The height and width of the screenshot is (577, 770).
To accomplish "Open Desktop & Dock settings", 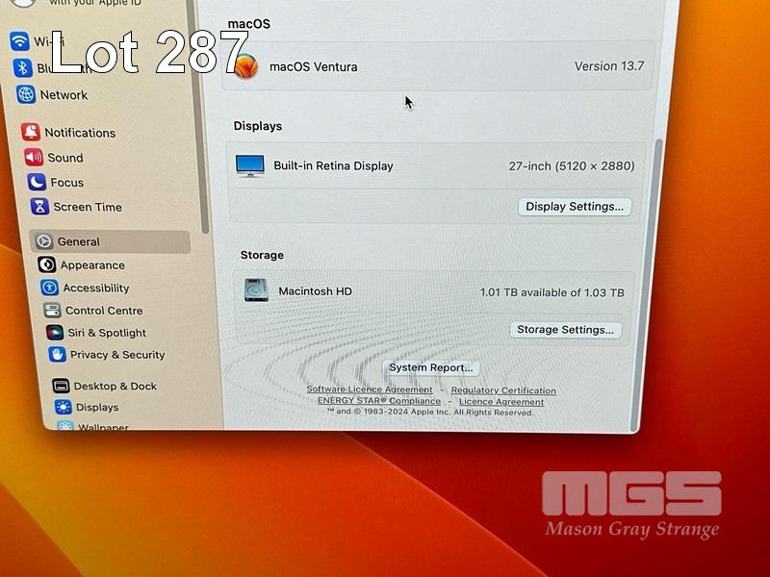I will pos(115,386).
